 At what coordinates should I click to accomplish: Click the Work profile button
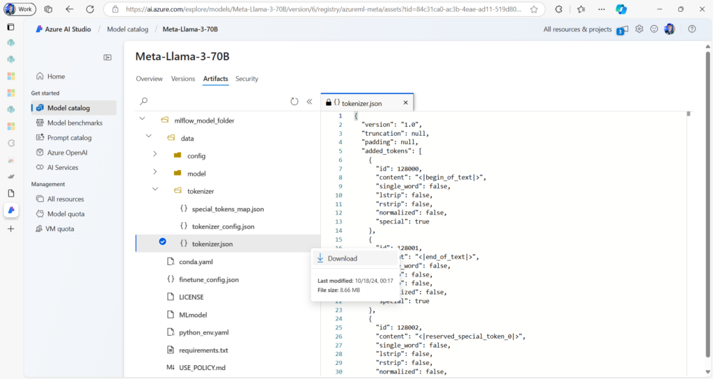19,9
